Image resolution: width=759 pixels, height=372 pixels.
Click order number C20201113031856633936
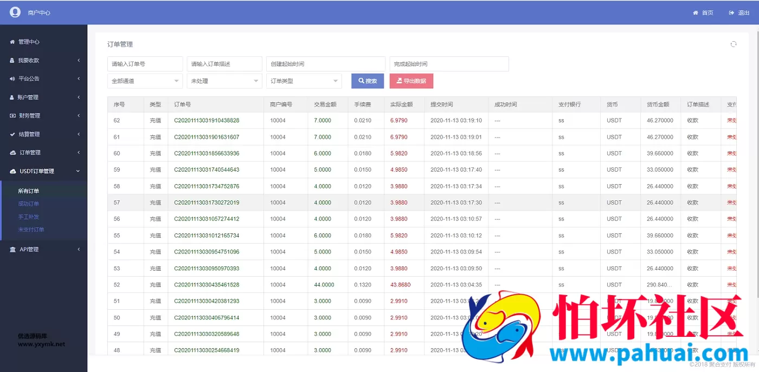coord(207,153)
